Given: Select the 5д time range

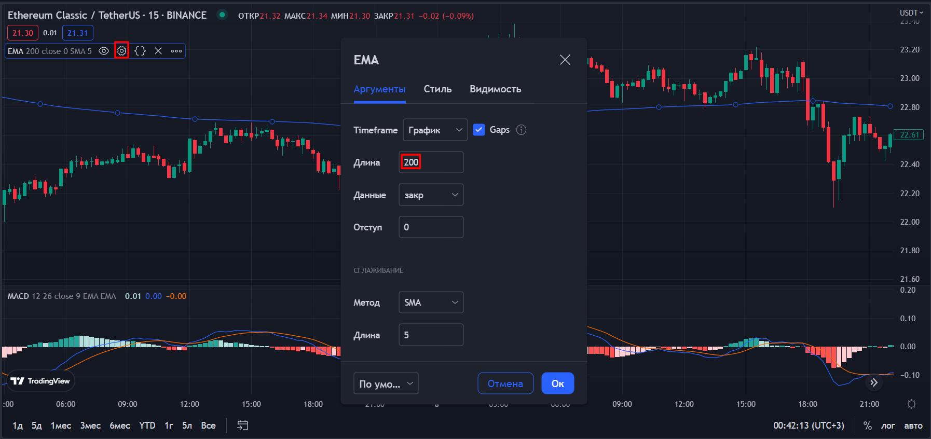Looking at the screenshot, I should (36, 426).
